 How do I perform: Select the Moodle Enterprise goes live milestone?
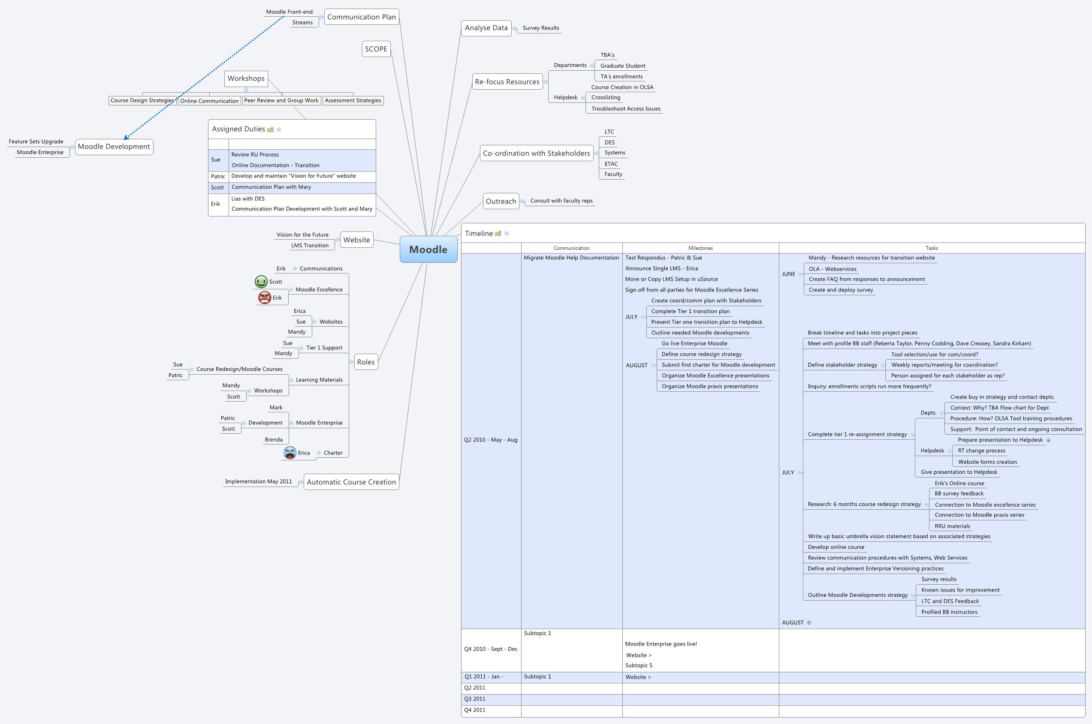tap(661, 643)
